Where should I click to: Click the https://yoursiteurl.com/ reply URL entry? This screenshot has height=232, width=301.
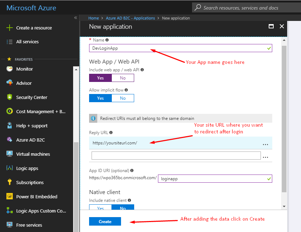click(x=181, y=143)
